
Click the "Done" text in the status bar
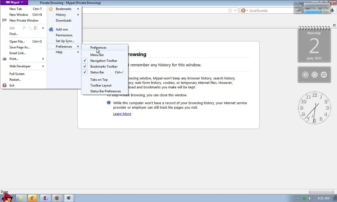click(x=4, y=192)
